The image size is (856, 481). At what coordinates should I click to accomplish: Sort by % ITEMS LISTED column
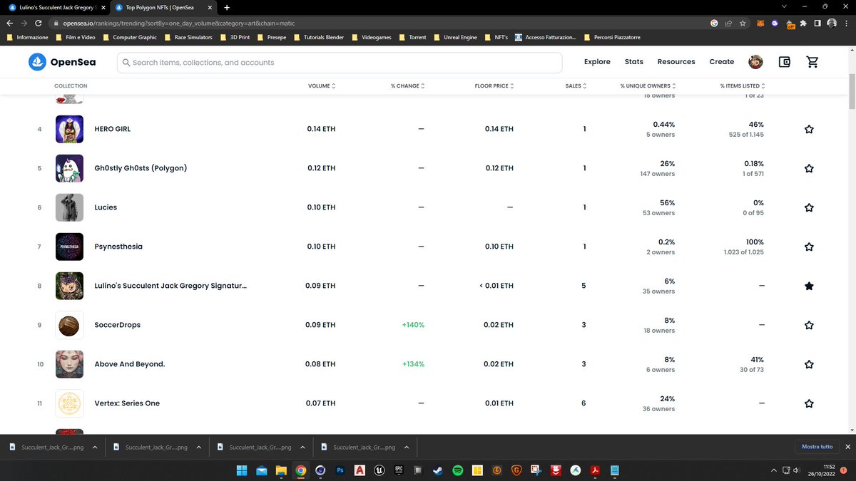[744, 86]
